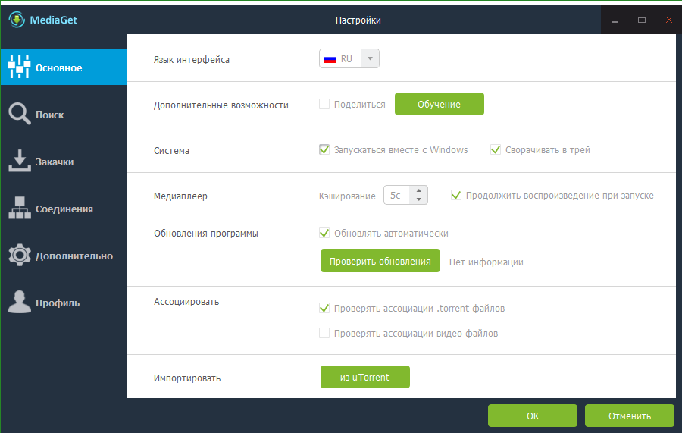Open the Соединения settings section

click(64, 209)
